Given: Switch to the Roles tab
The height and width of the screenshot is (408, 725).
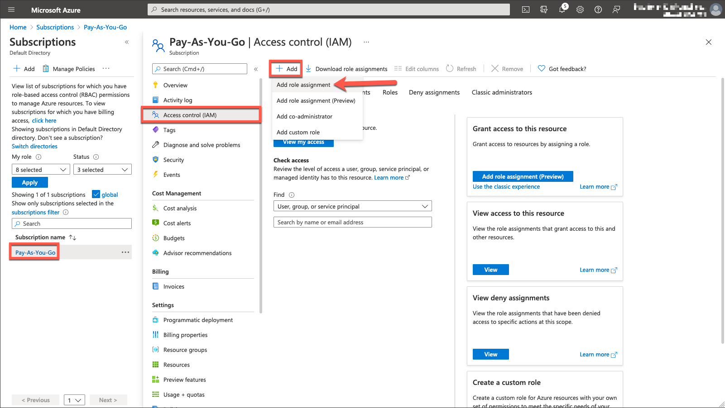Looking at the screenshot, I should click(x=390, y=92).
